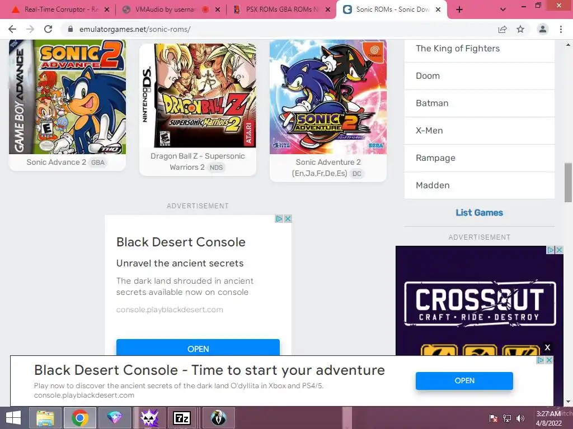
Task: Click the Dragon Ball Z - Supersonic Warriors 2 title
Action: tap(198, 161)
